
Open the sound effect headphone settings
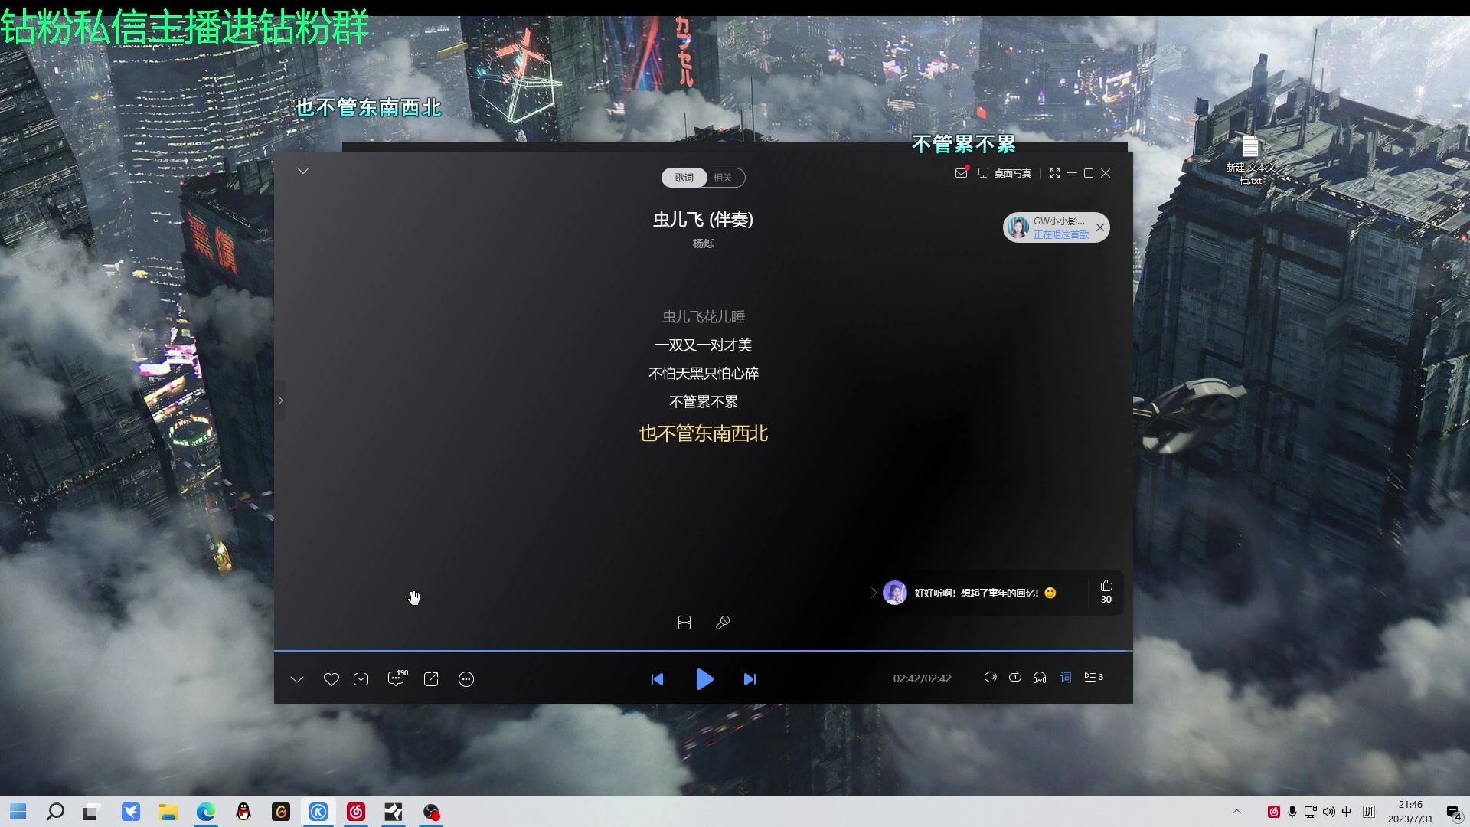tap(1040, 677)
